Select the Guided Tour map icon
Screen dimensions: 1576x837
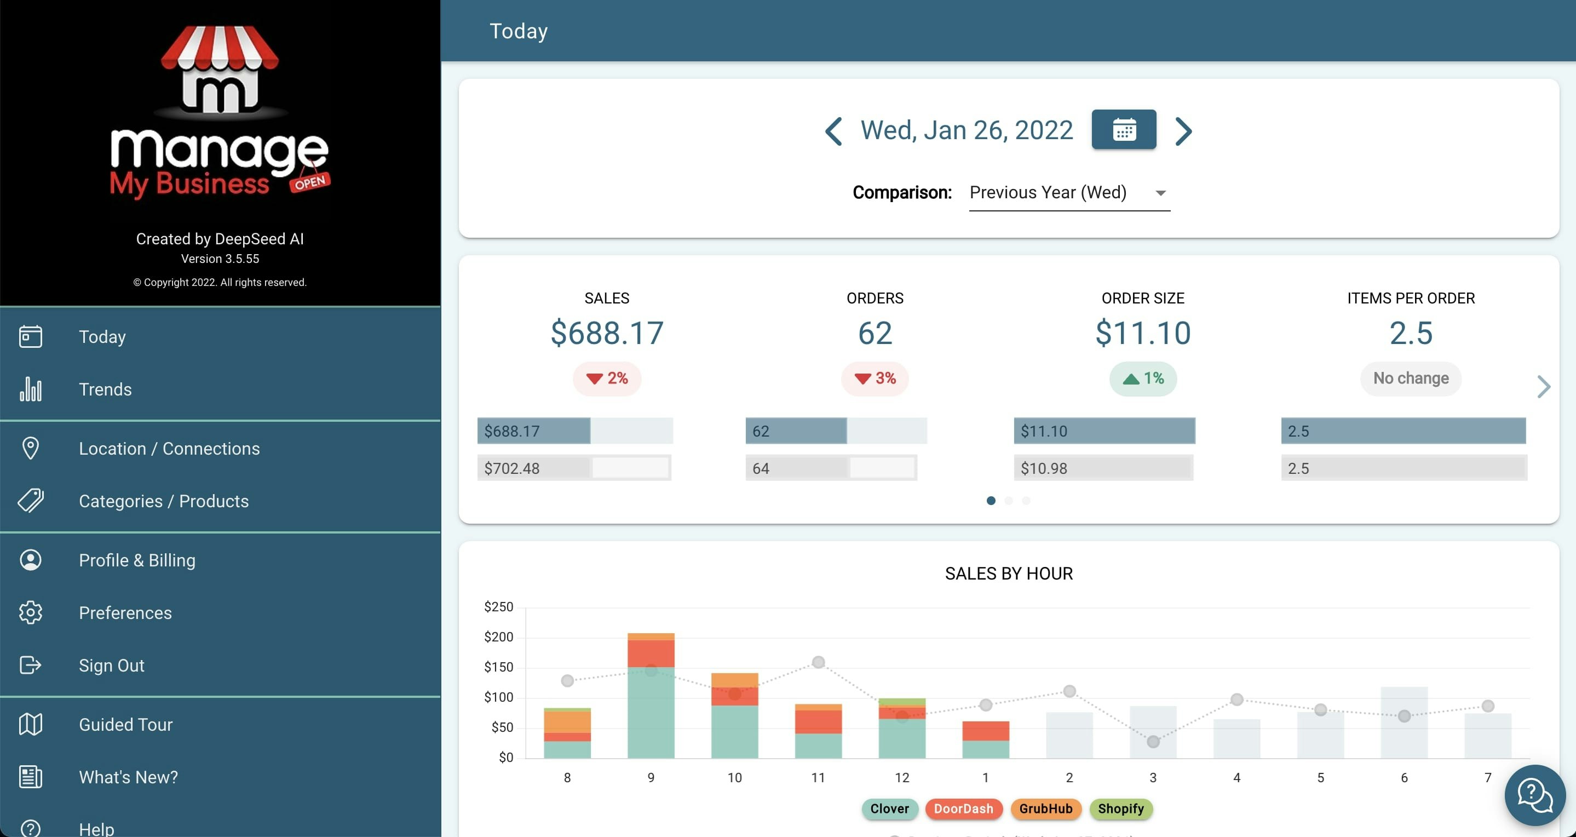[31, 724]
